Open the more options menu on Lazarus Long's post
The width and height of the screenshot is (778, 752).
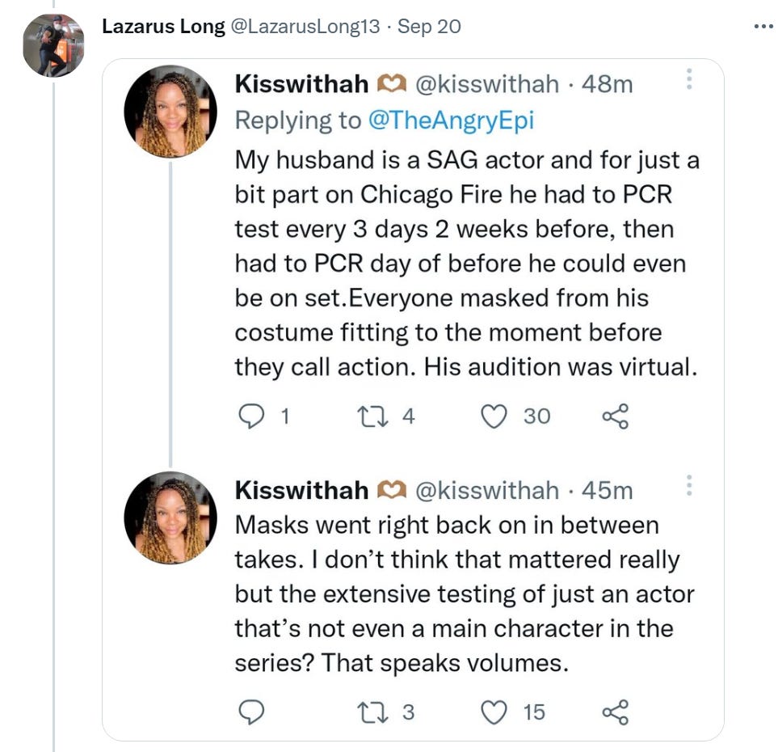[x=763, y=27]
